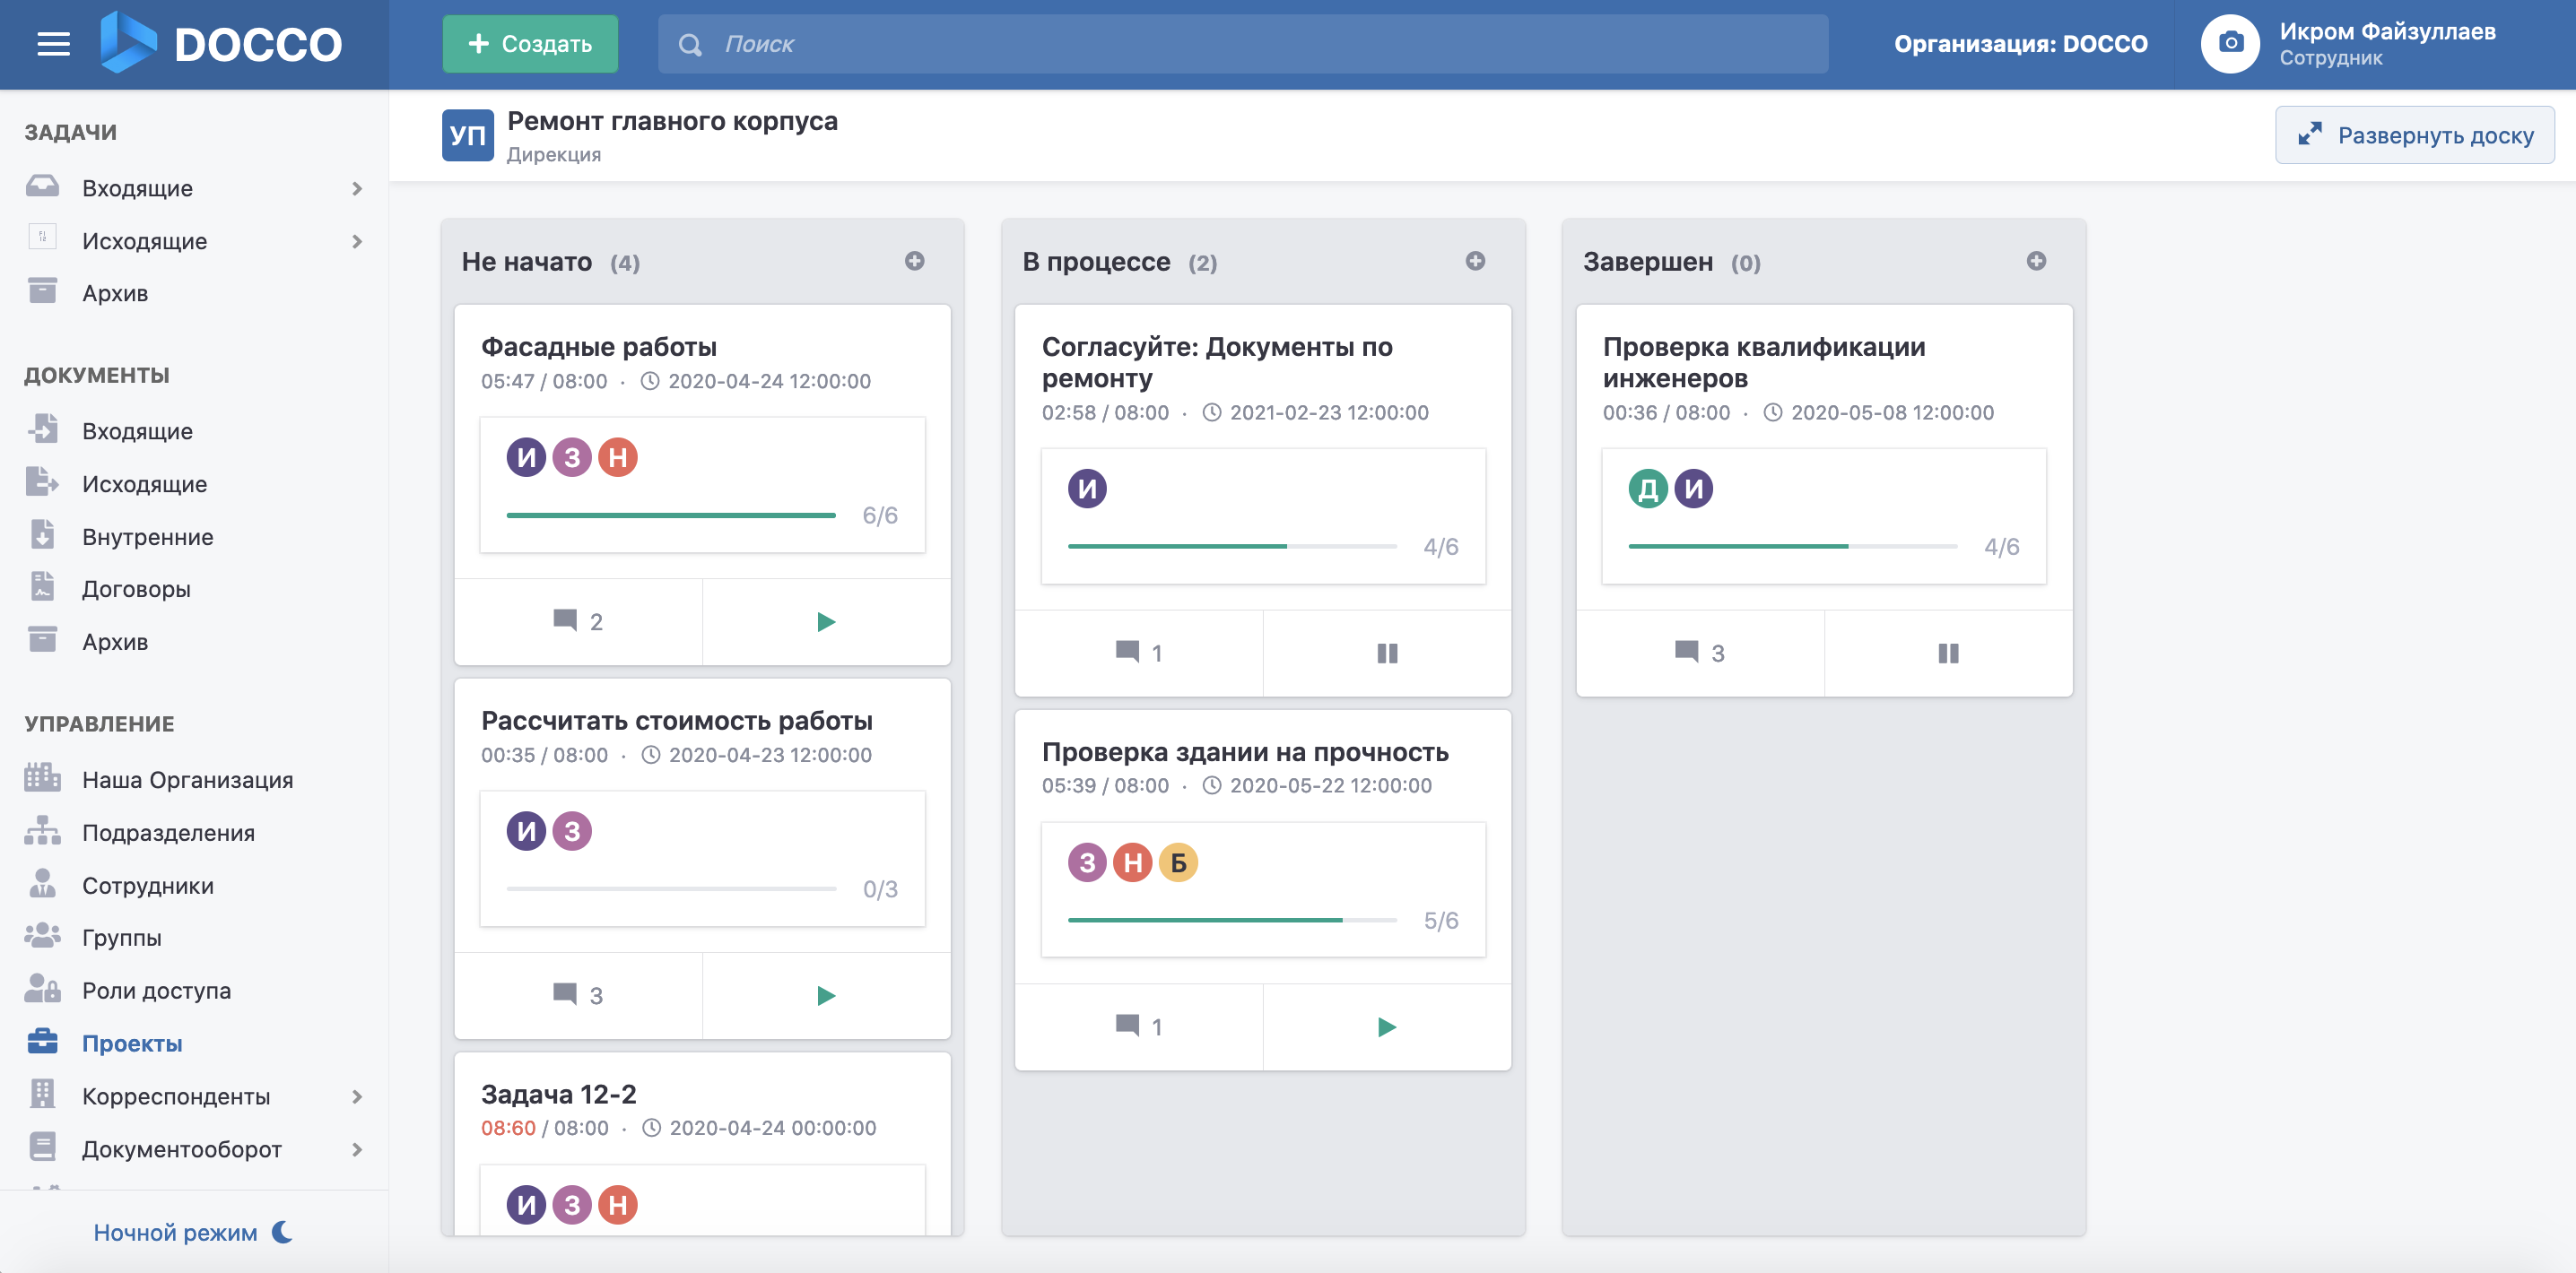Click Развернуть доску button
Image resolution: width=2576 pixels, height=1273 pixels.
tap(2414, 134)
